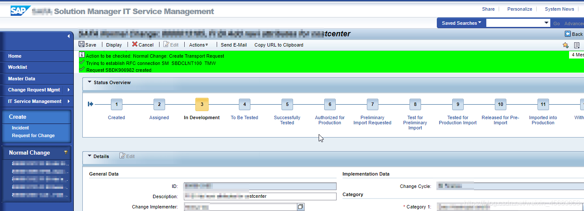The image size is (584, 211).
Task: Click the checkmark beside Request created message
Action: tap(82, 69)
